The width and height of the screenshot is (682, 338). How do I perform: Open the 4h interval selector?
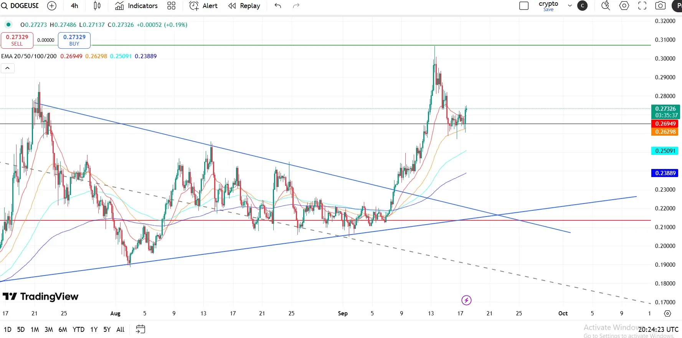click(x=74, y=6)
